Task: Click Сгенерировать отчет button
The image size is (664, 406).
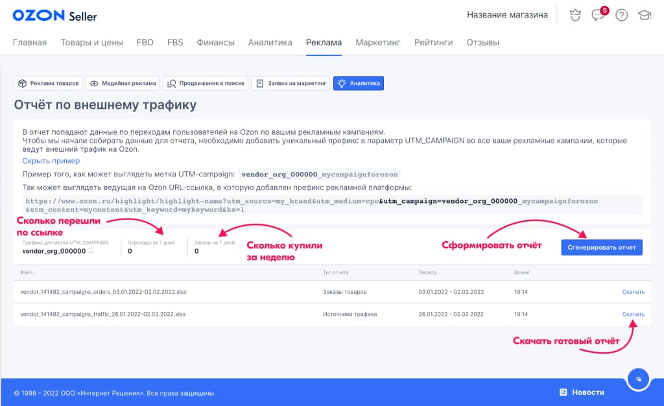Action: [602, 247]
